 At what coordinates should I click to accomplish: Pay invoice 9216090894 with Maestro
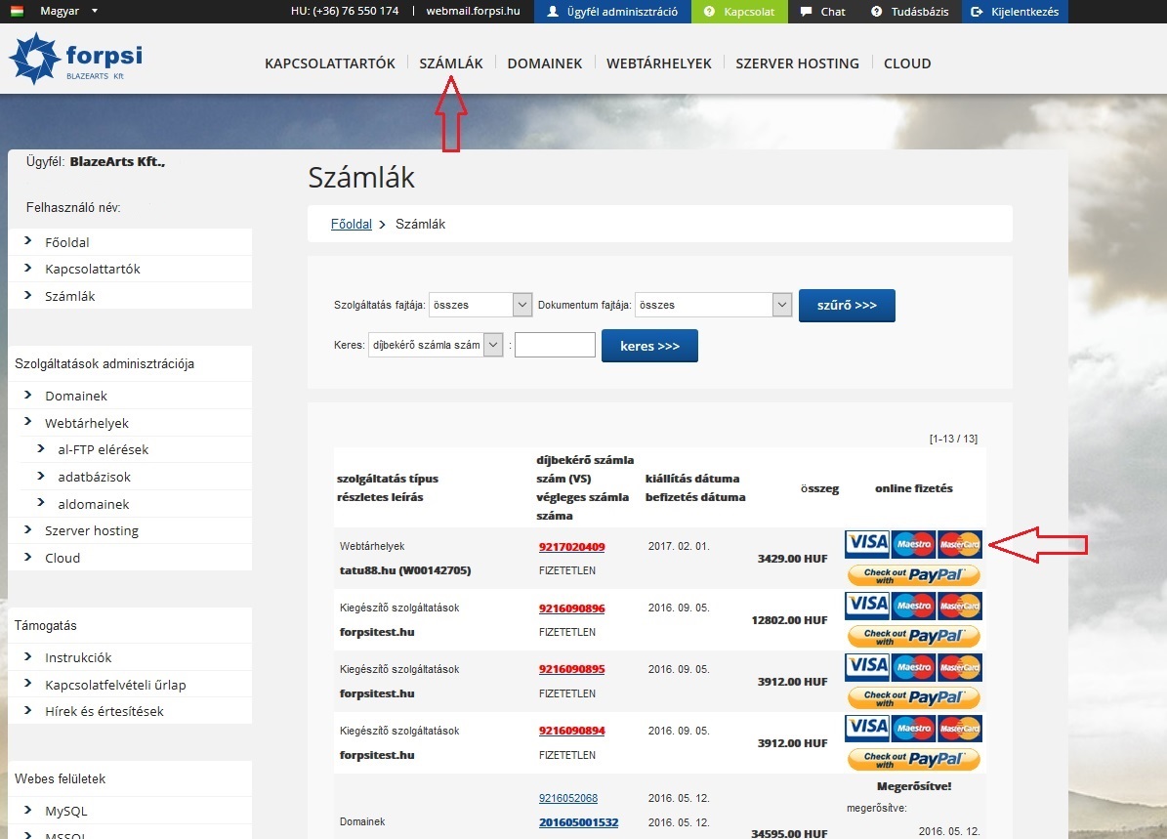point(914,728)
